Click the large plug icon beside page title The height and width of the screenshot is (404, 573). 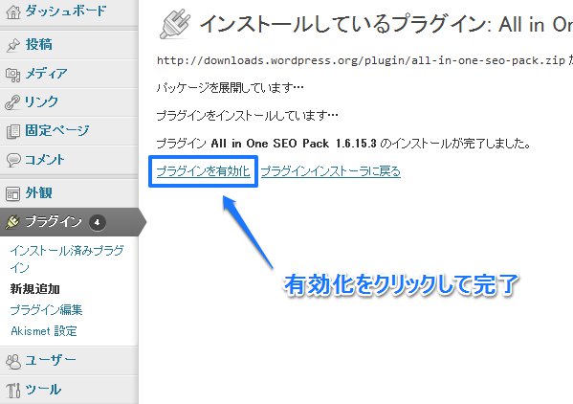(x=175, y=24)
